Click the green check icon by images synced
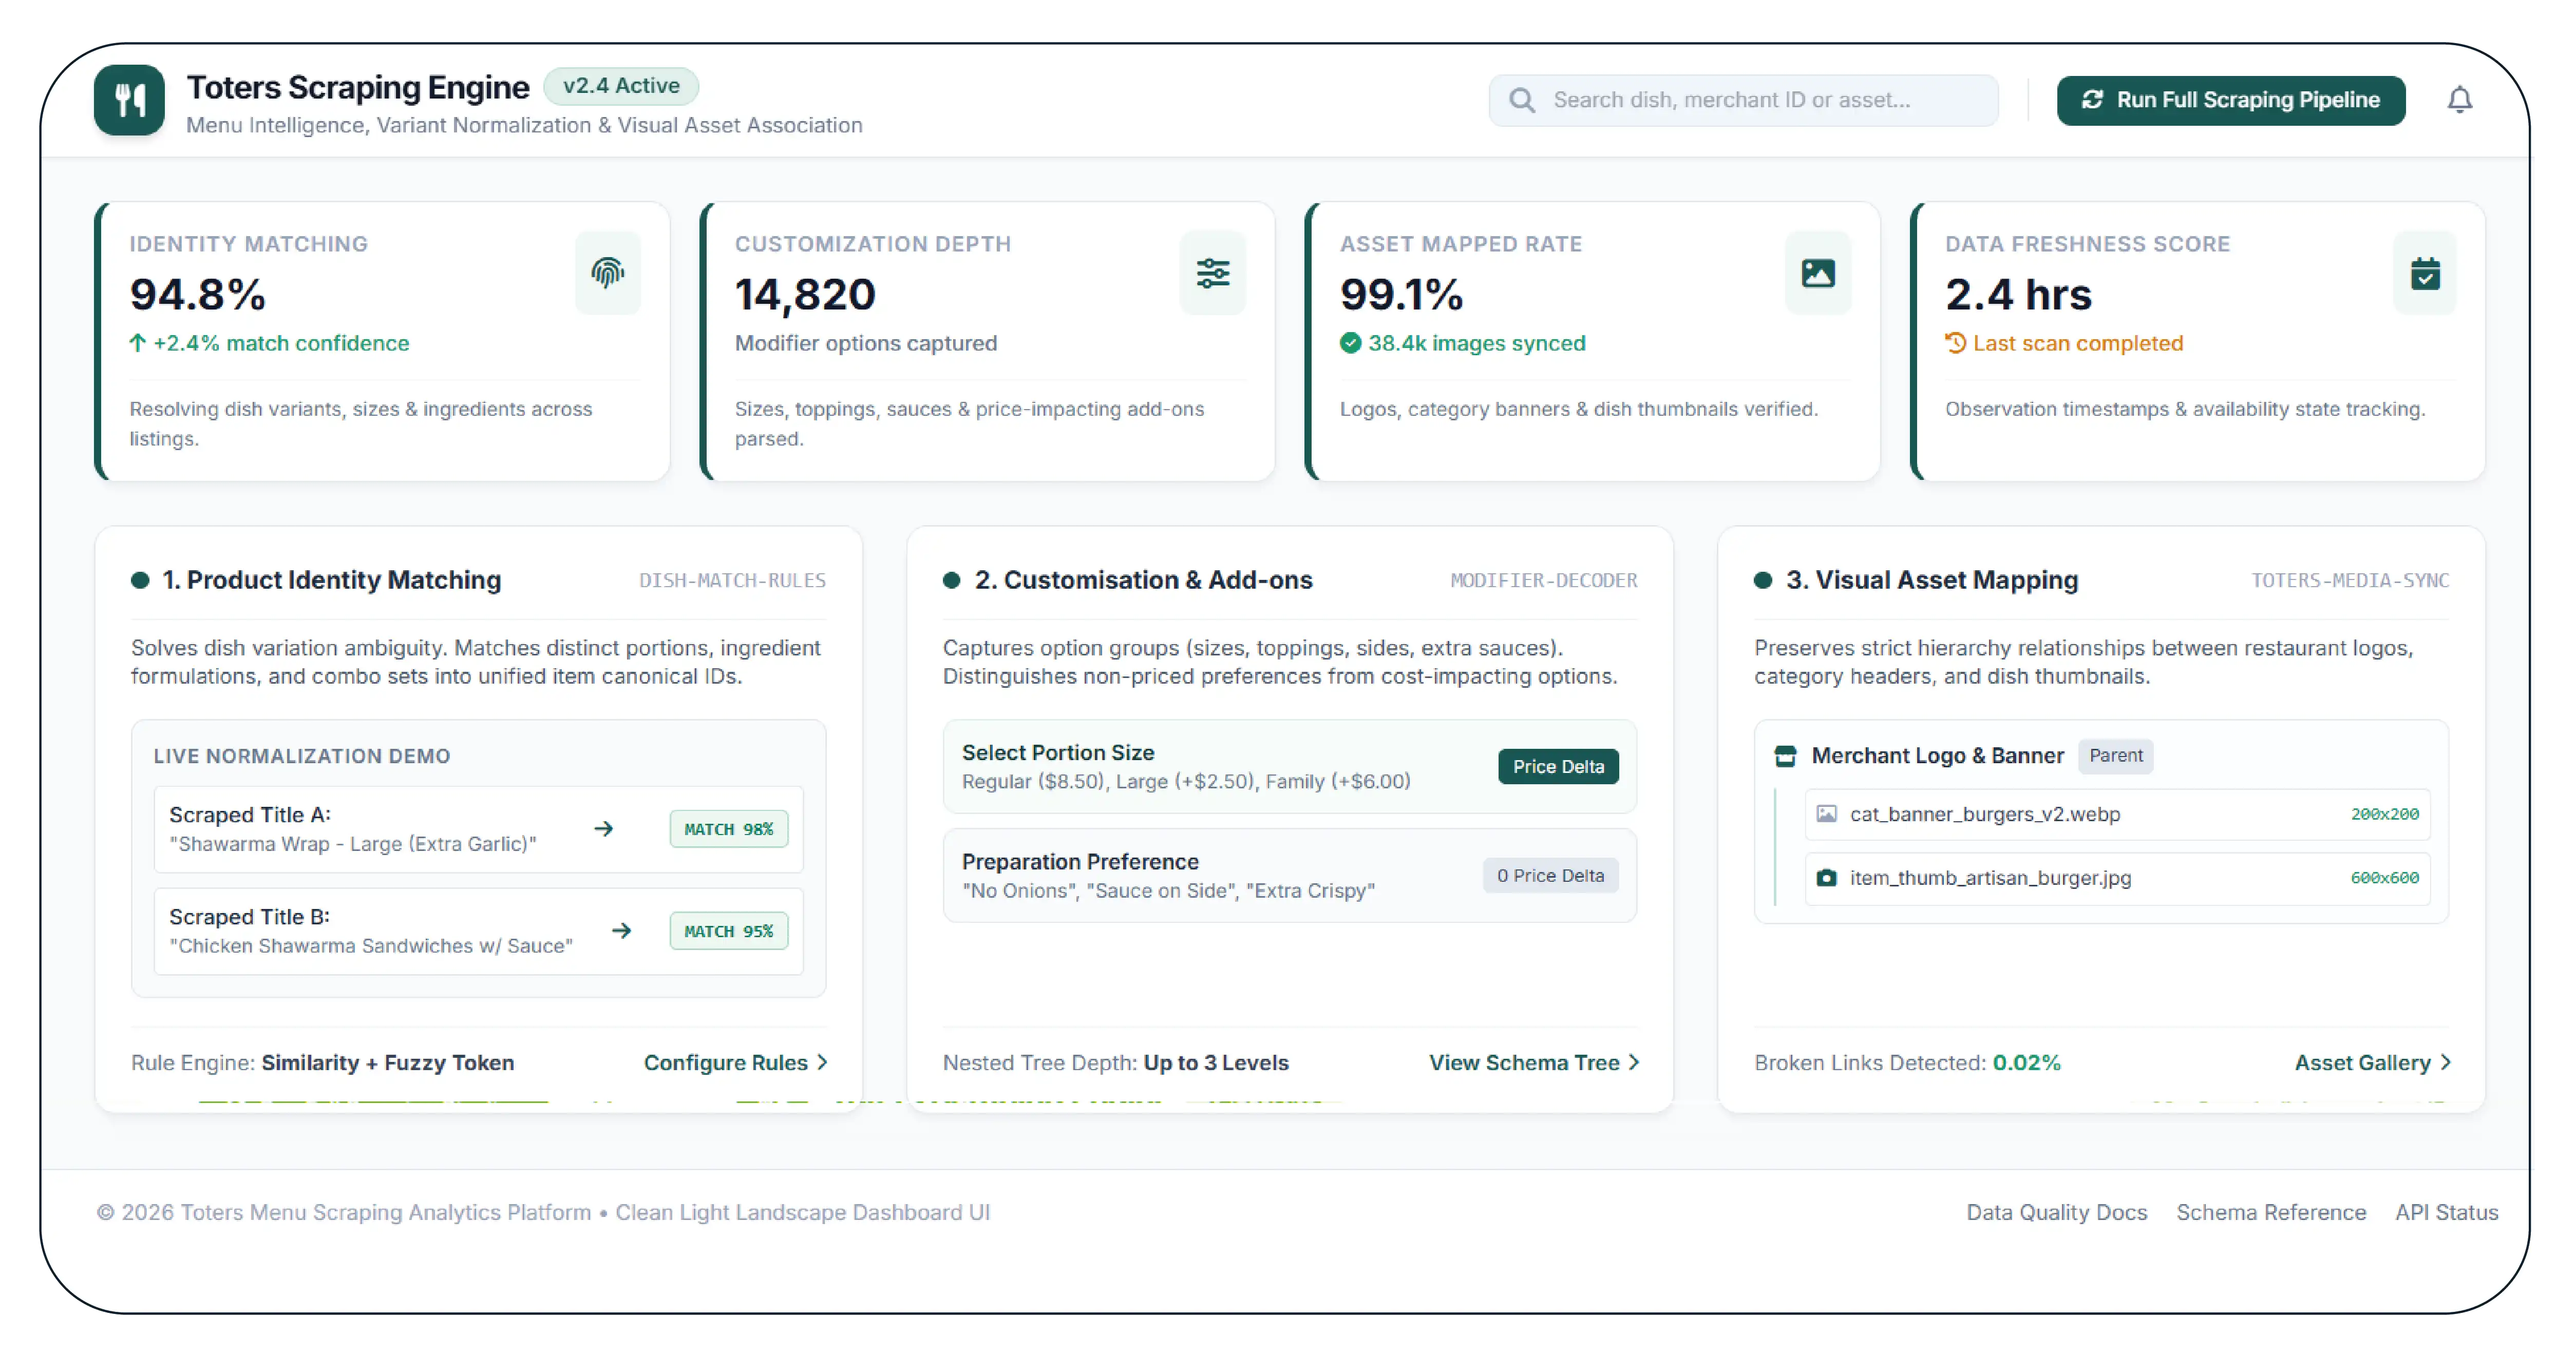The height and width of the screenshot is (1356, 2576). [x=1350, y=343]
